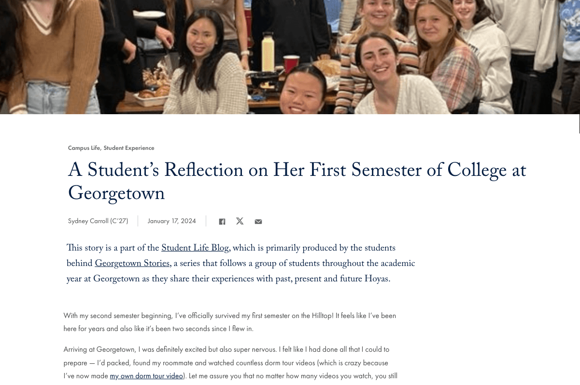Visit the Georgetown Stories link
Viewport: 580px width, 385px height.
(132, 264)
